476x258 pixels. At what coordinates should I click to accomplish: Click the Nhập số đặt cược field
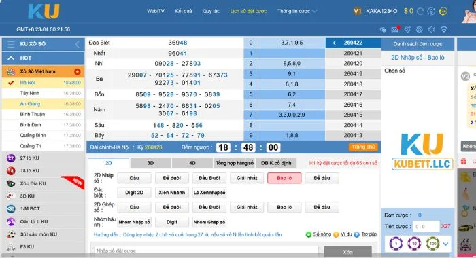click(x=206, y=251)
